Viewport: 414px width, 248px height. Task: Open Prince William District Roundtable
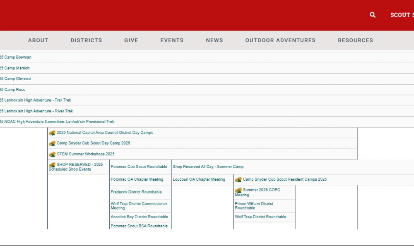[x=254, y=206]
